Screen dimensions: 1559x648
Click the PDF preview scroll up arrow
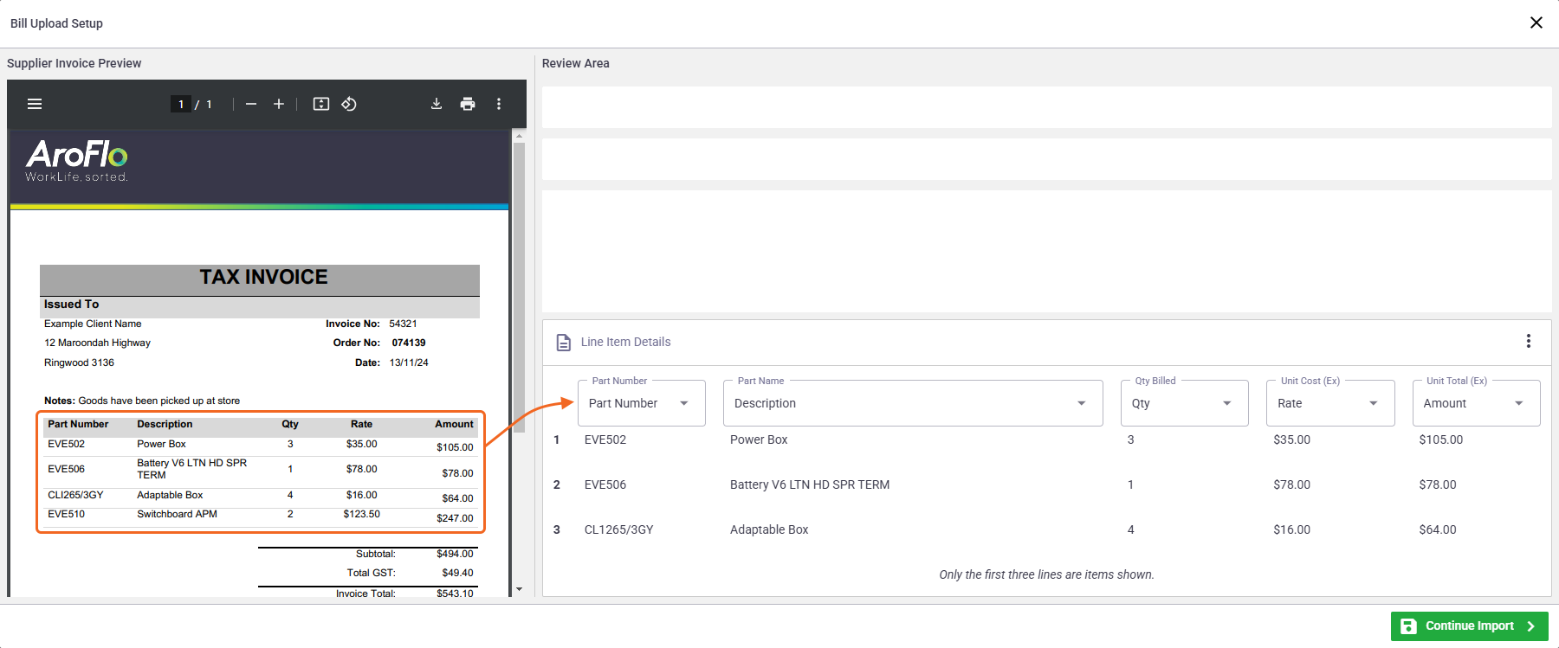520,135
